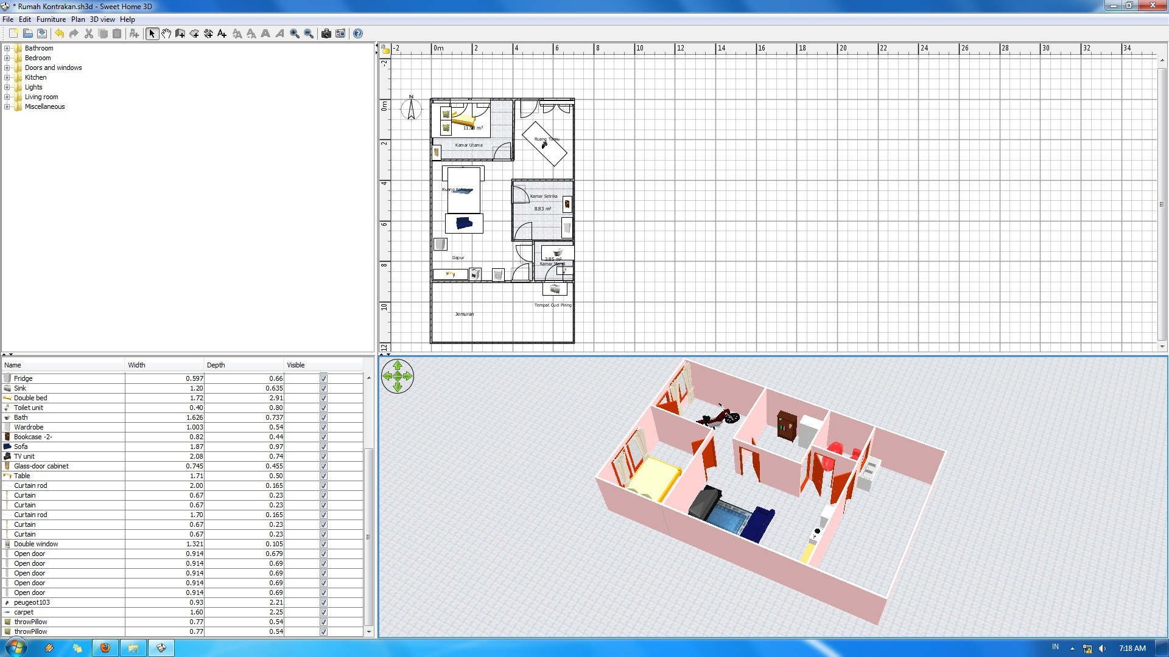Open Firefox from the taskbar

pos(105,648)
